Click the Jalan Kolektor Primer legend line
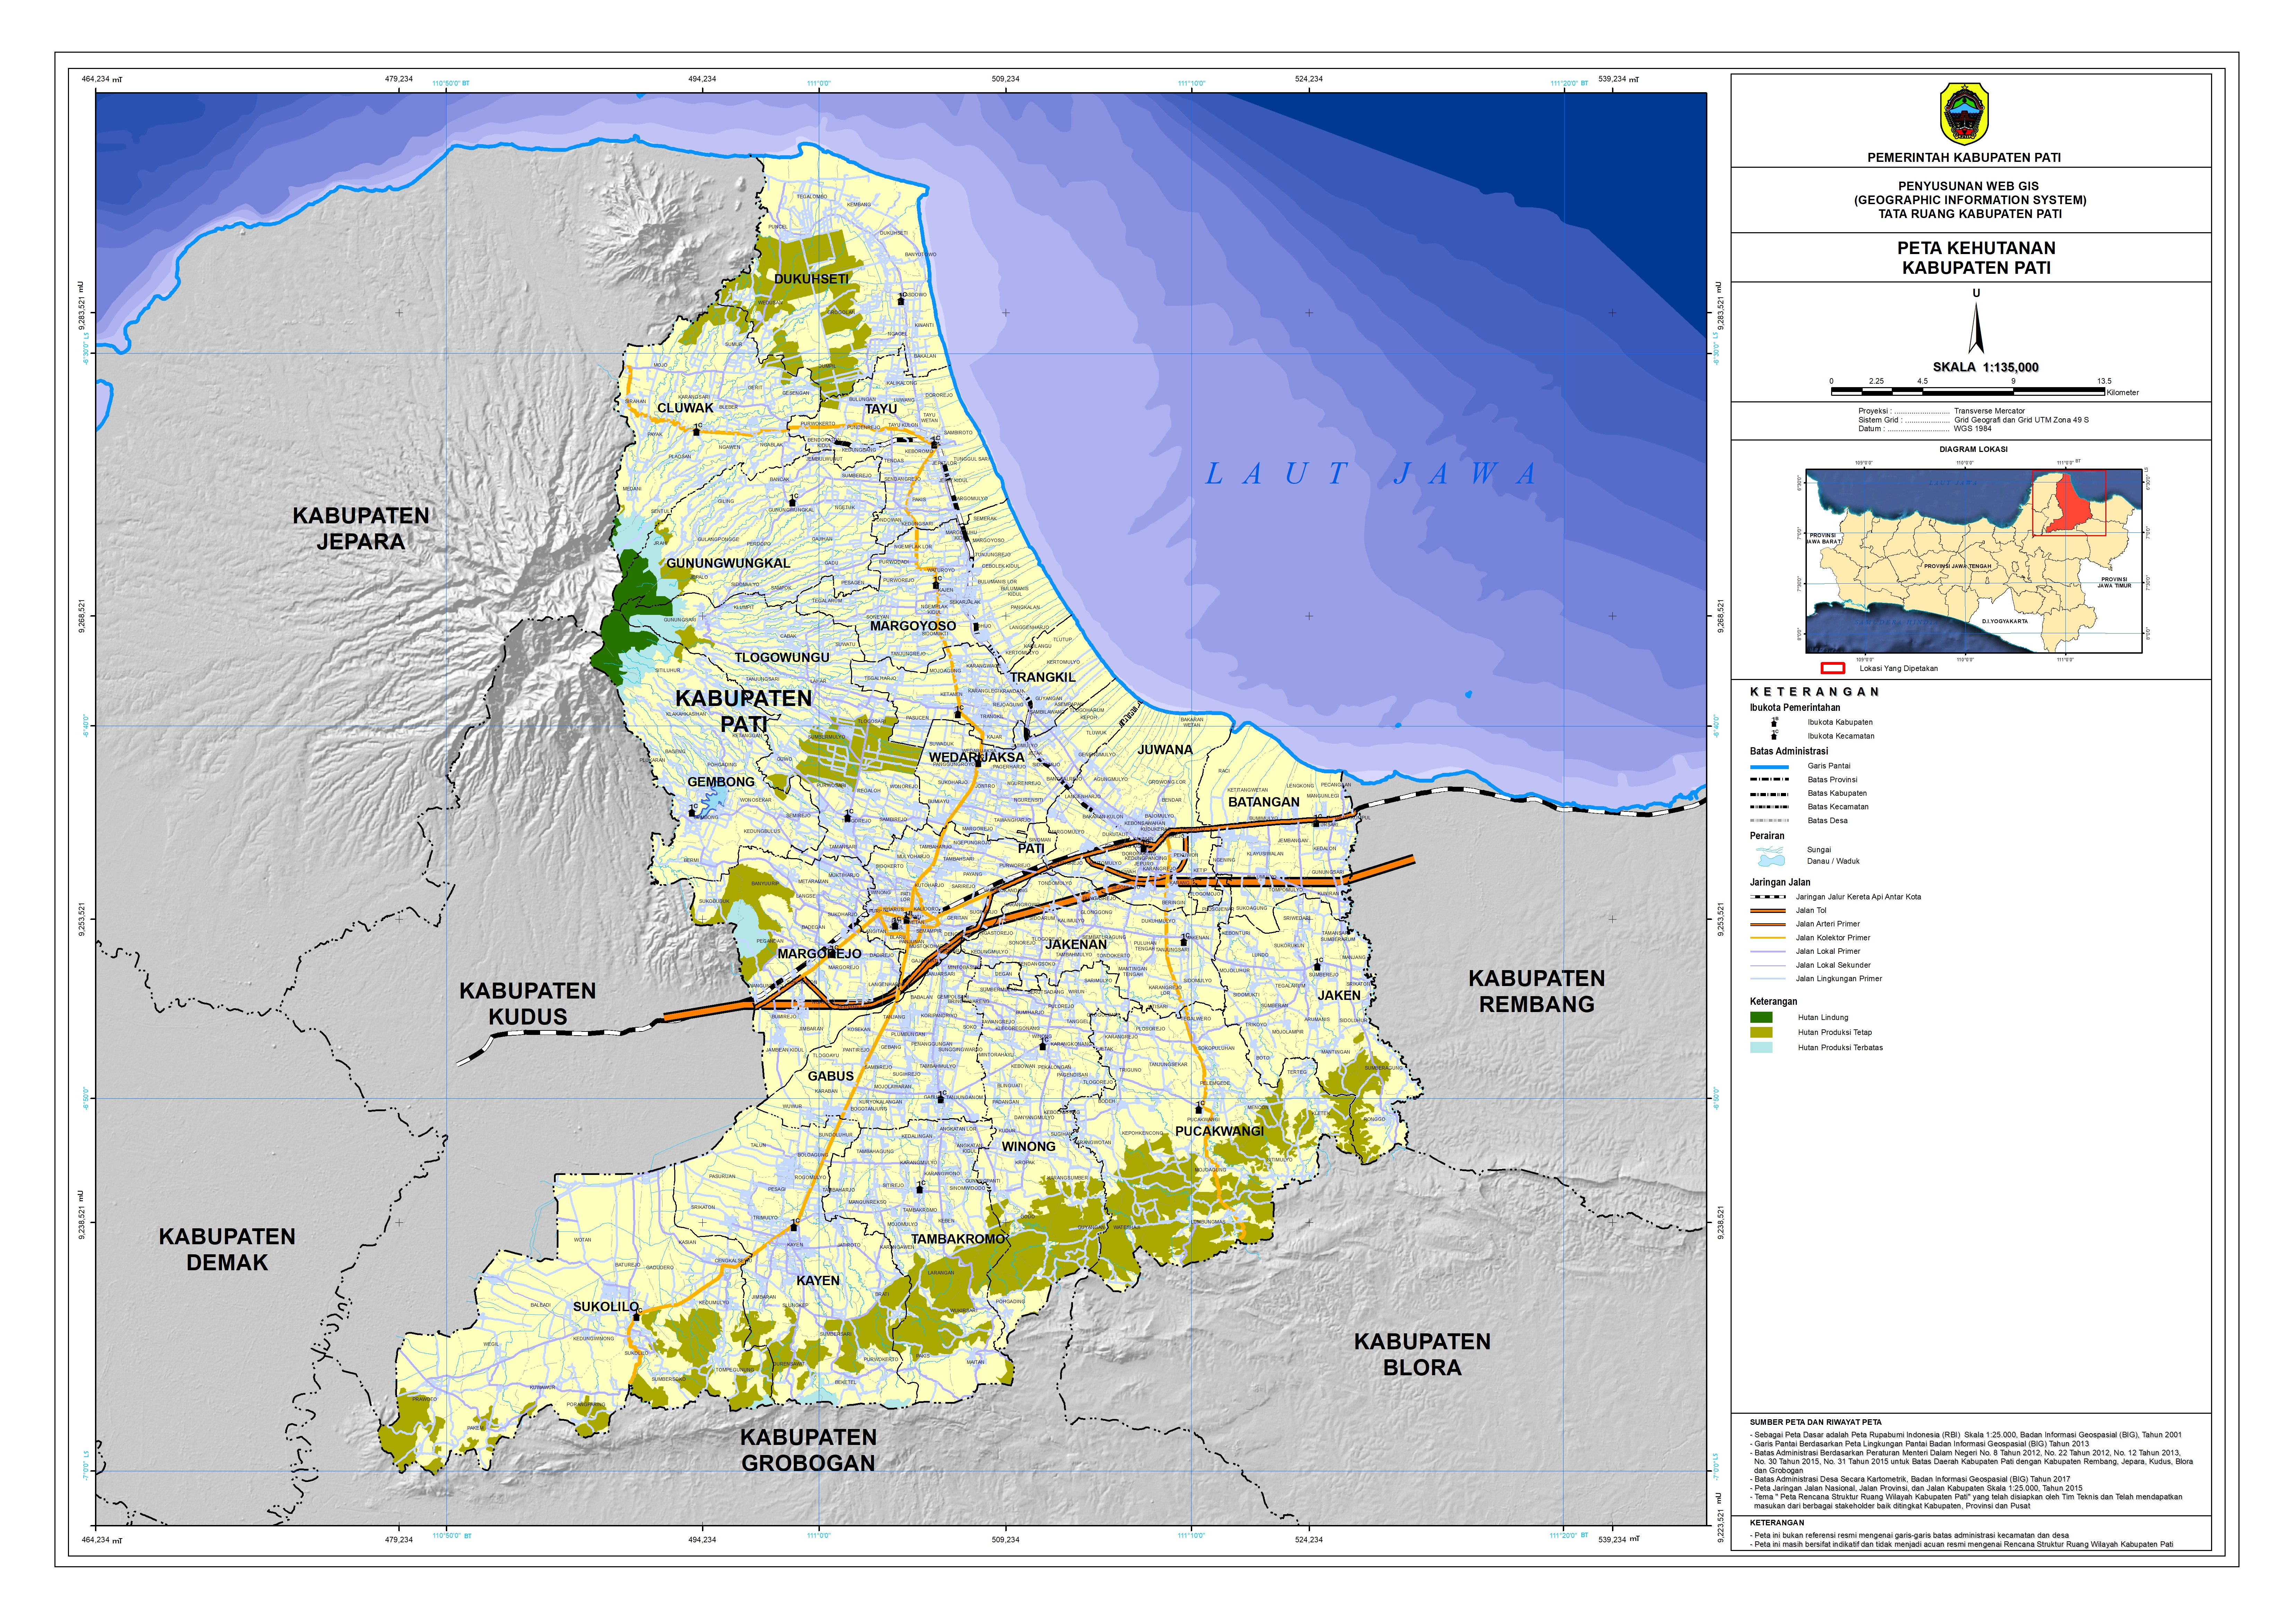 1768,938
